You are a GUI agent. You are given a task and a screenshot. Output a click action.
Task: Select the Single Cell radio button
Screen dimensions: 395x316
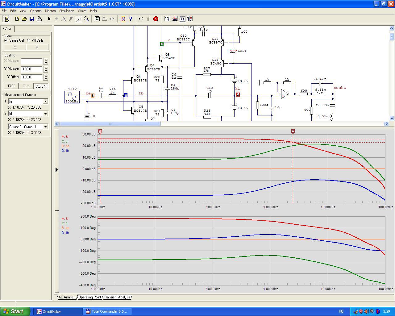point(6,40)
